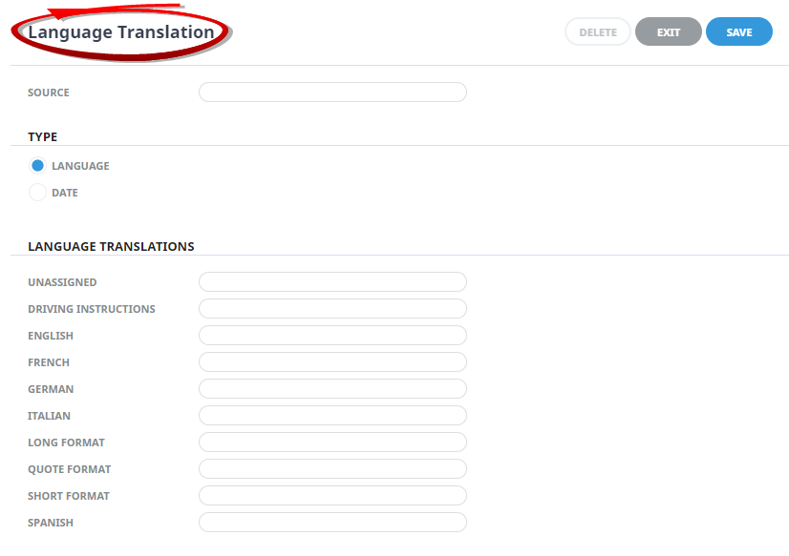789x556 pixels.
Task: Click the Long Format input field
Action: tap(332, 442)
